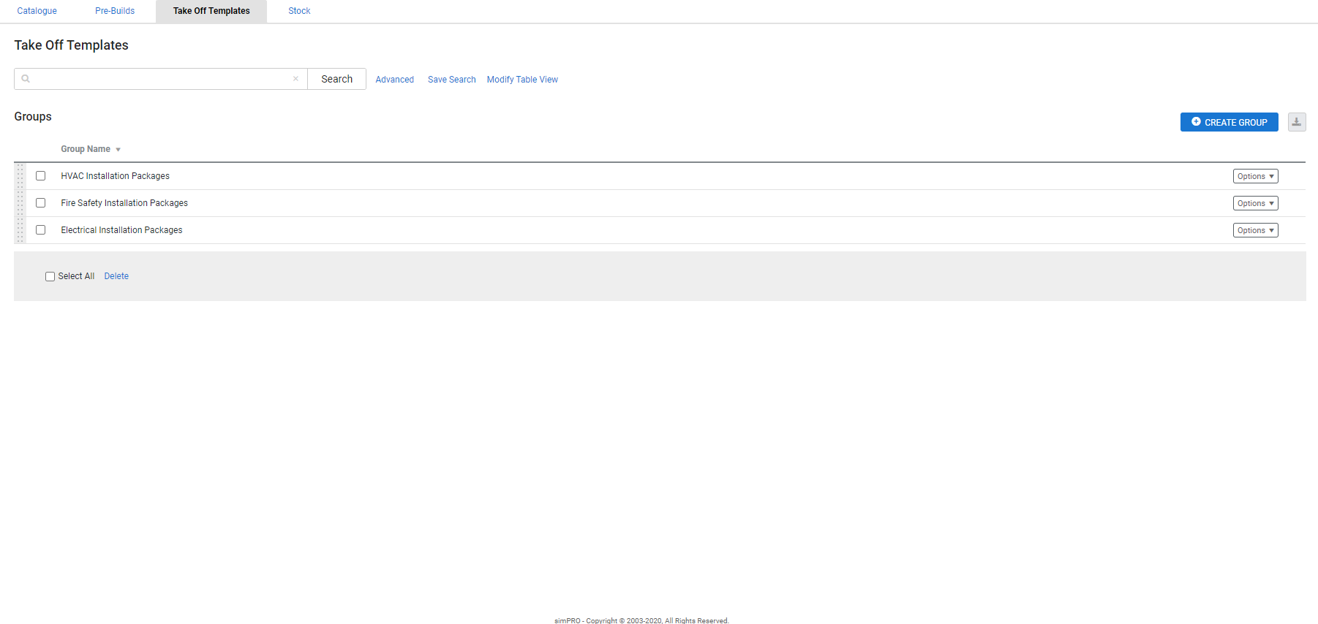Screen dimensions: 1318x624
Task: Switch to the Pre-Builds tab
Action: (115, 11)
